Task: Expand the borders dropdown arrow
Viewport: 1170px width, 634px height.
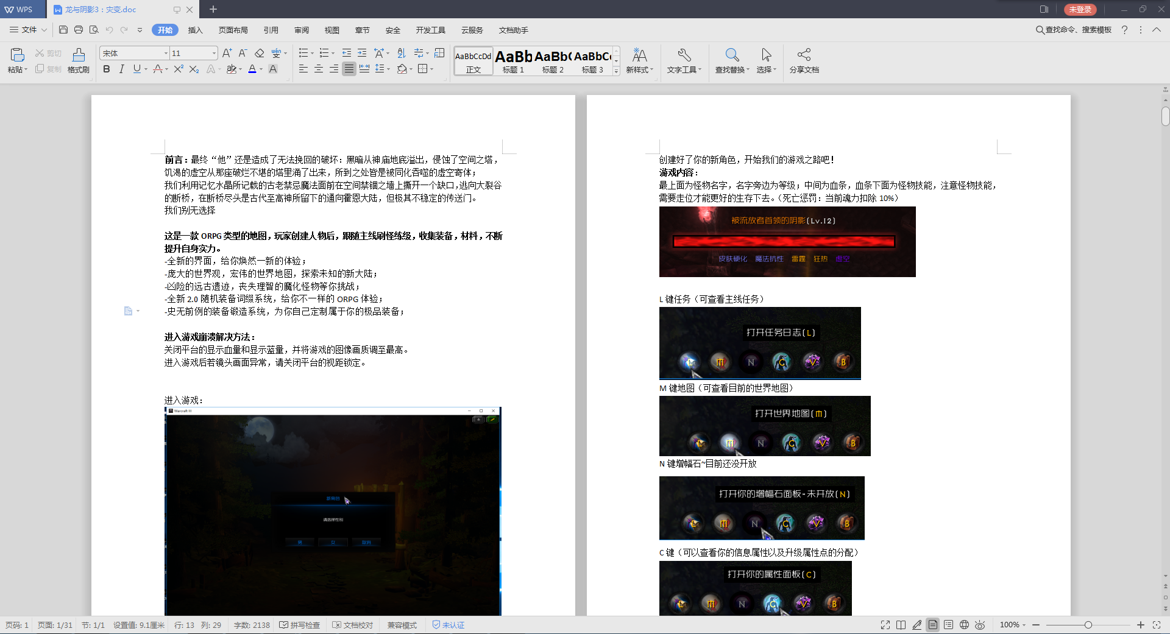Action: tap(431, 69)
